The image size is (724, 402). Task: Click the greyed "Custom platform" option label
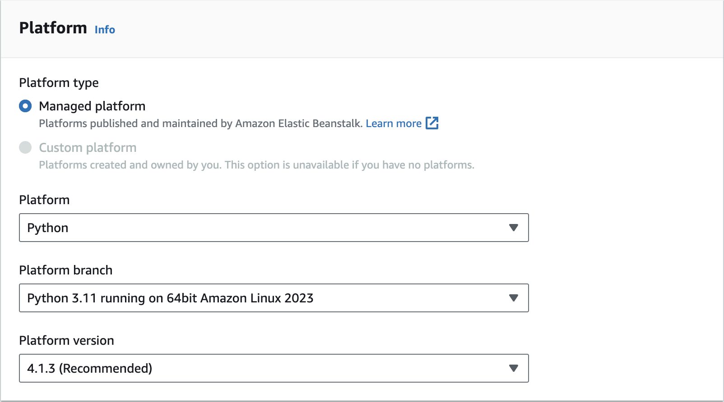(88, 148)
